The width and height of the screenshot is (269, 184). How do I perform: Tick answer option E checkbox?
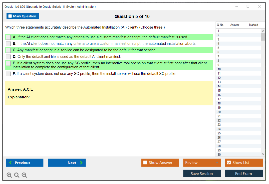click(x=9, y=63)
